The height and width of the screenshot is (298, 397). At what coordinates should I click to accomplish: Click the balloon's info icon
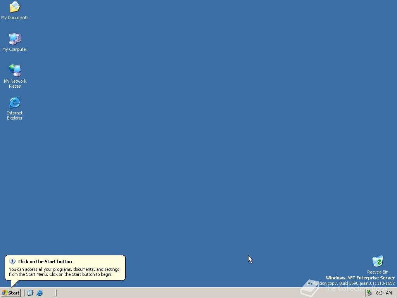pyautogui.click(x=12, y=261)
